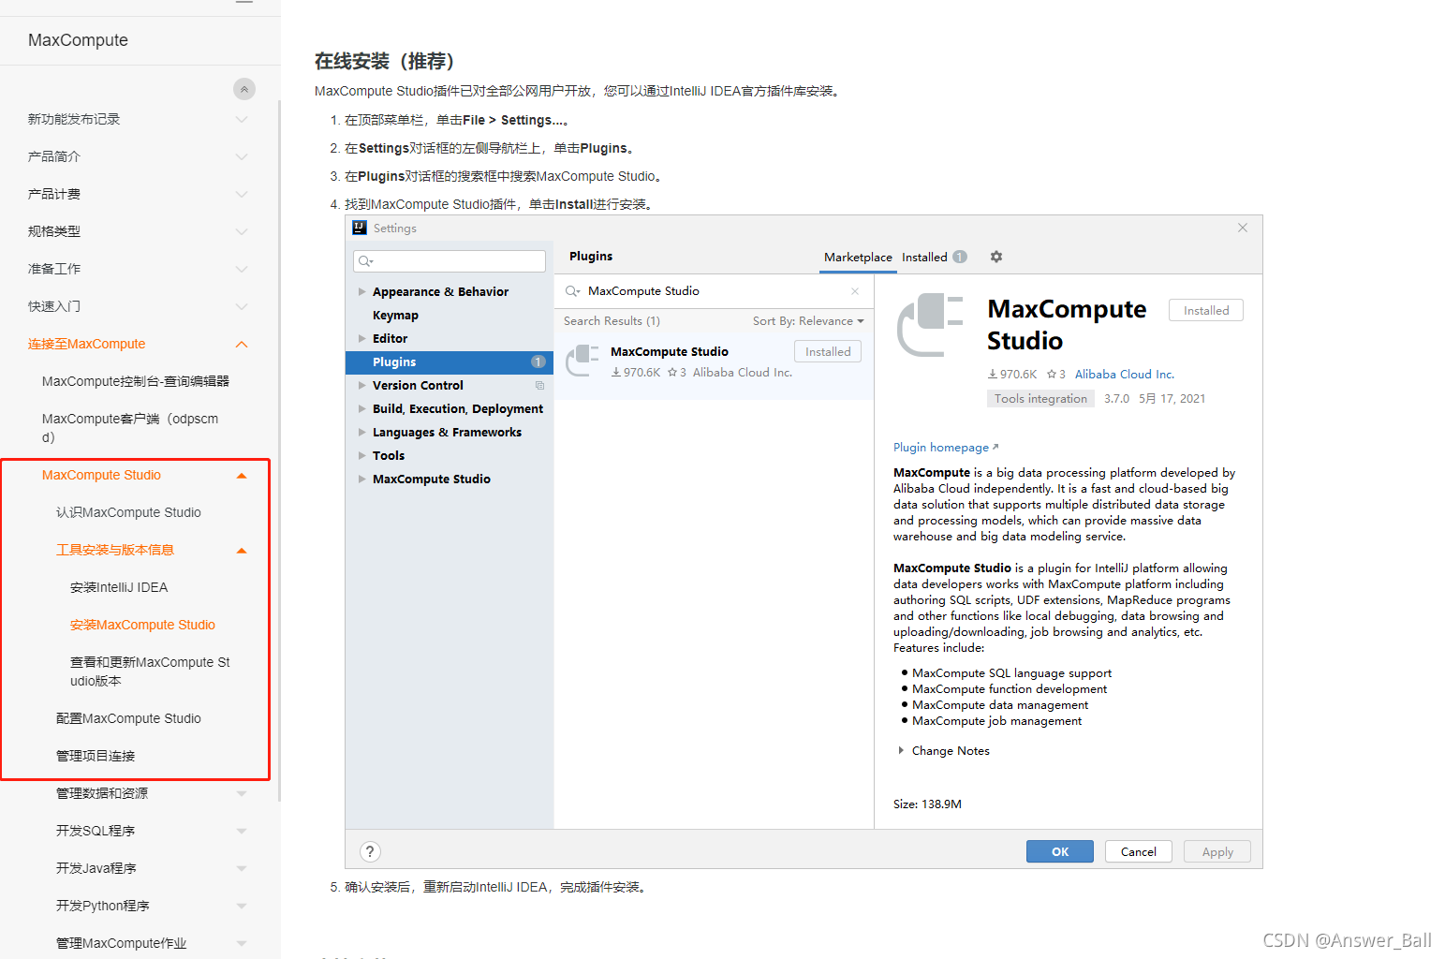The width and height of the screenshot is (1445, 959).
Task: Click the MaxCompute Studio plug logo in search results
Action: point(582,361)
